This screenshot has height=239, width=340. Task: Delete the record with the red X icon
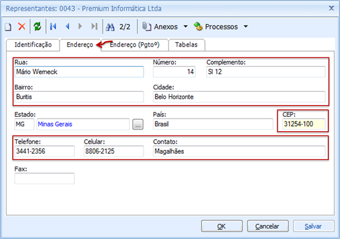(22, 27)
